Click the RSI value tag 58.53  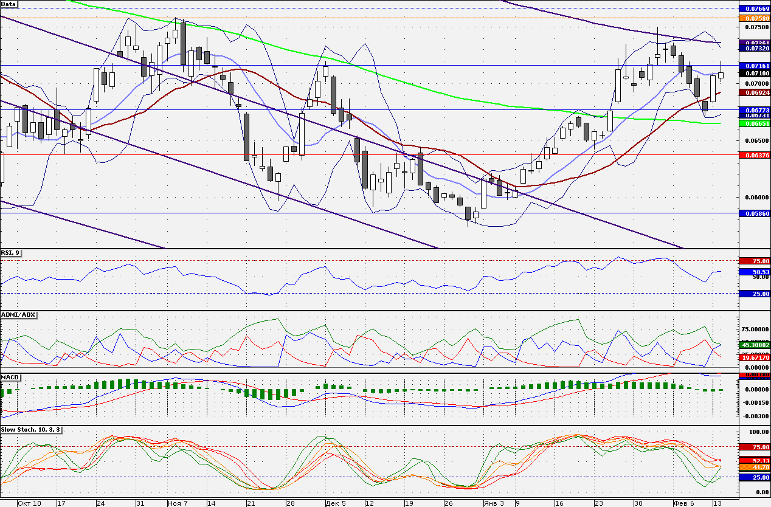click(755, 272)
